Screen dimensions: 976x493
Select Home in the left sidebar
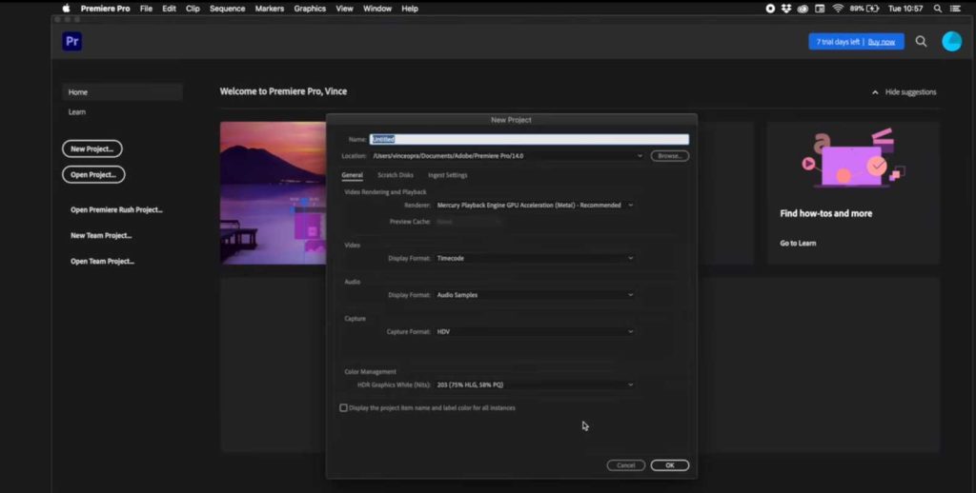tap(122, 92)
